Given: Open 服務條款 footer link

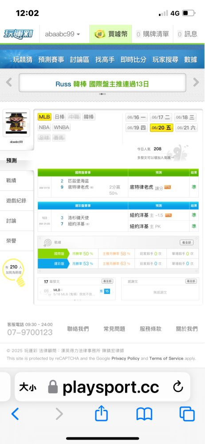Looking at the screenshot, I should pyautogui.click(x=150, y=329).
